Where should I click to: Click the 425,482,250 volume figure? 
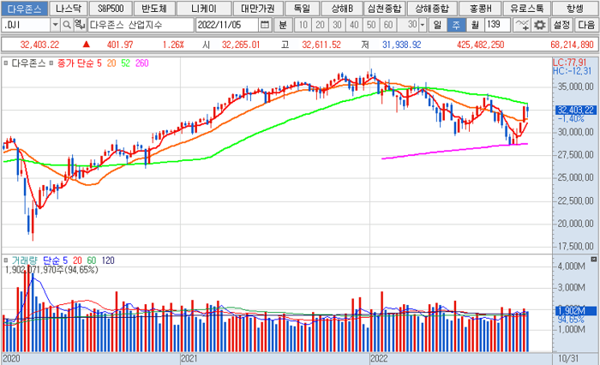480,45
